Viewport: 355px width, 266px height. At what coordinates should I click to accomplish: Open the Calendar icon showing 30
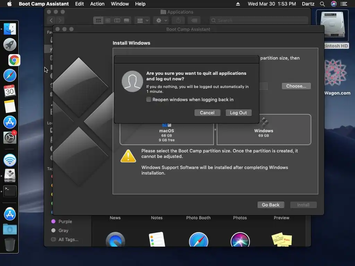[x=10, y=91]
